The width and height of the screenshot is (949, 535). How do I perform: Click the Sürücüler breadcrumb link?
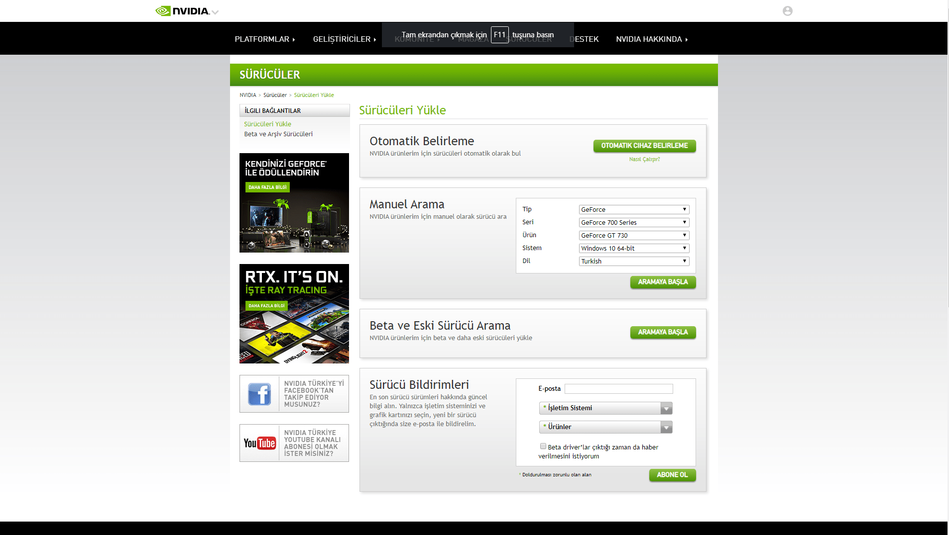point(275,95)
